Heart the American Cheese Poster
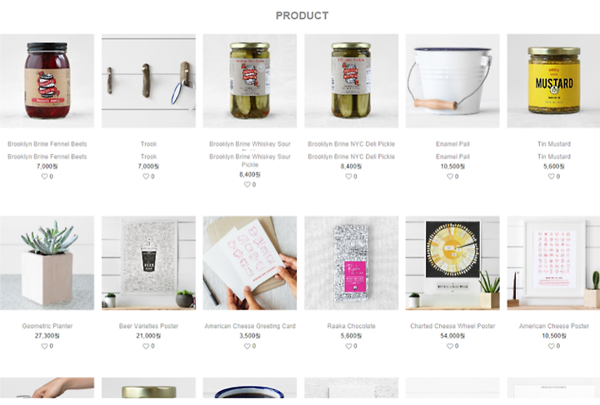 click(x=552, y=346)
